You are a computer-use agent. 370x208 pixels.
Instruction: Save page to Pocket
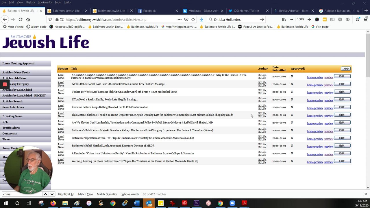tap(186, 19)
